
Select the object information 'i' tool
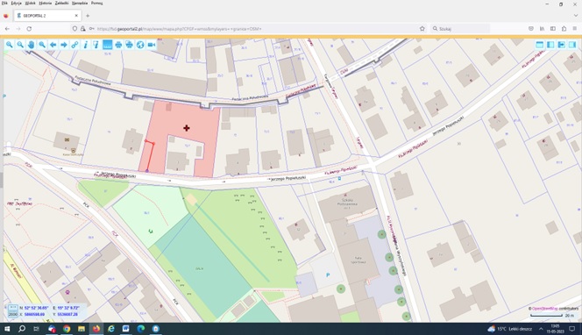pyautogui.click(x=85, y=45)
